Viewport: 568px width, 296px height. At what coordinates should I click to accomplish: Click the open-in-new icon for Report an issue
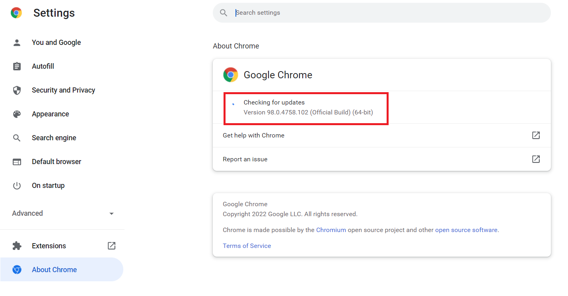coord(536,159)
